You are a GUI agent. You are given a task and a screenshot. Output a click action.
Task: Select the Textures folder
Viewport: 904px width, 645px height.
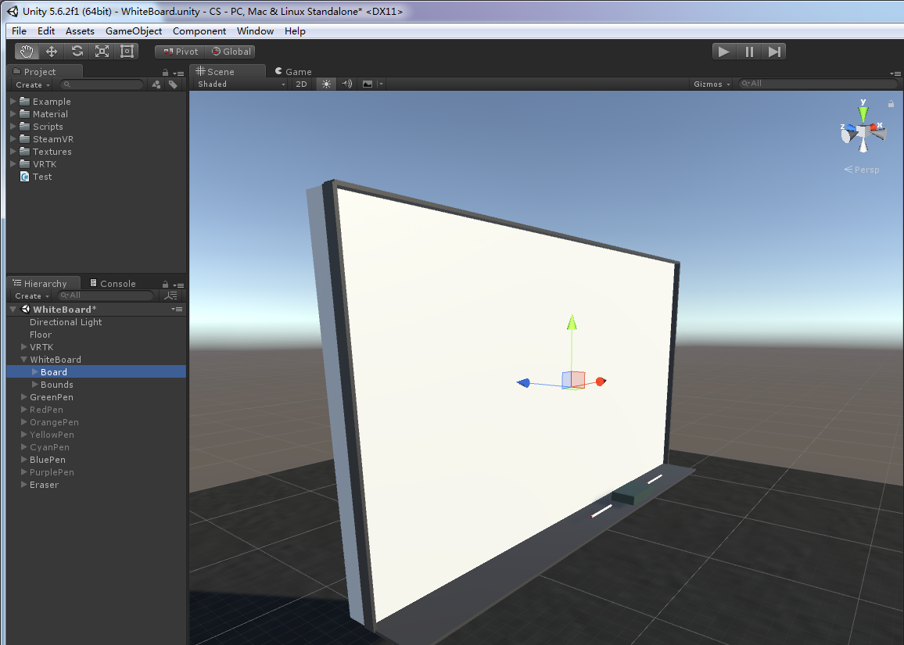pos(52,152)
